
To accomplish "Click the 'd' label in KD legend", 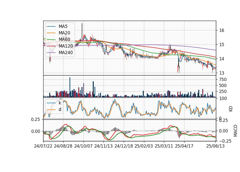I will pyautogui.click(x=60, y=109).
